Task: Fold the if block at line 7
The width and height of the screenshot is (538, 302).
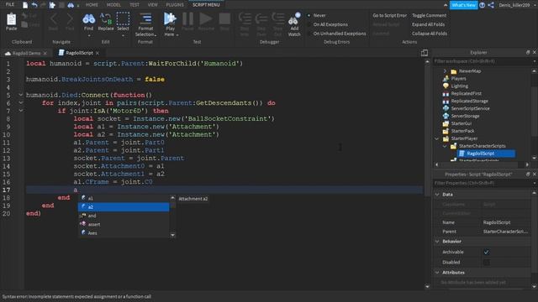Action: click(21, 111)
